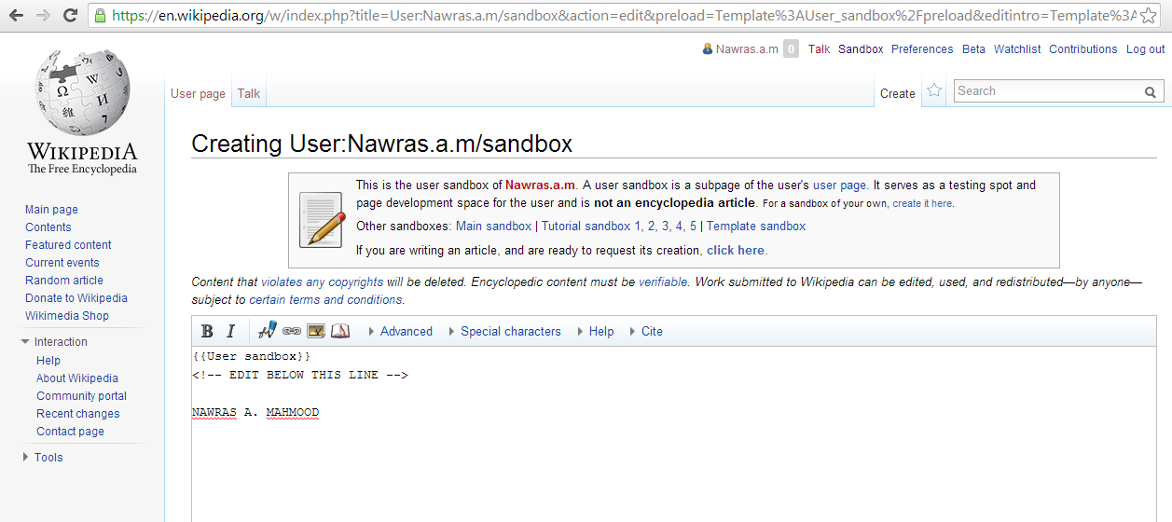This screenshot has height=522, width=1172.
Task: Expand the Advanced toolbar section
Action: pyautogui.click(x=400, y=331)
